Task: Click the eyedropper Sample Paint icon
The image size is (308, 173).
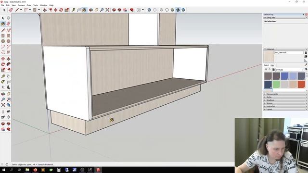Action: coord(306,65)
